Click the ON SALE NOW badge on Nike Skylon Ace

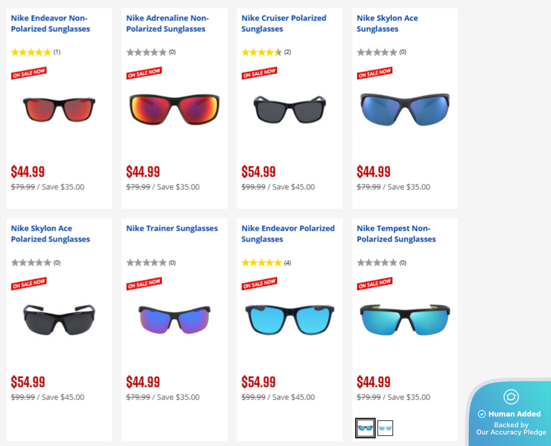(x=374, y=72)
